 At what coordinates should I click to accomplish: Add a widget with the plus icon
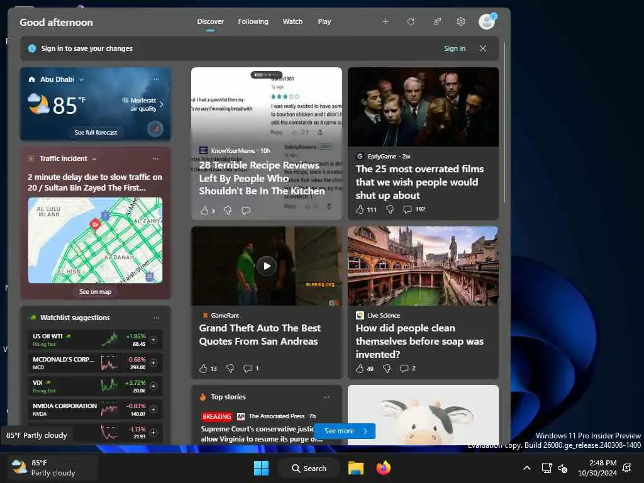[386, 22]
